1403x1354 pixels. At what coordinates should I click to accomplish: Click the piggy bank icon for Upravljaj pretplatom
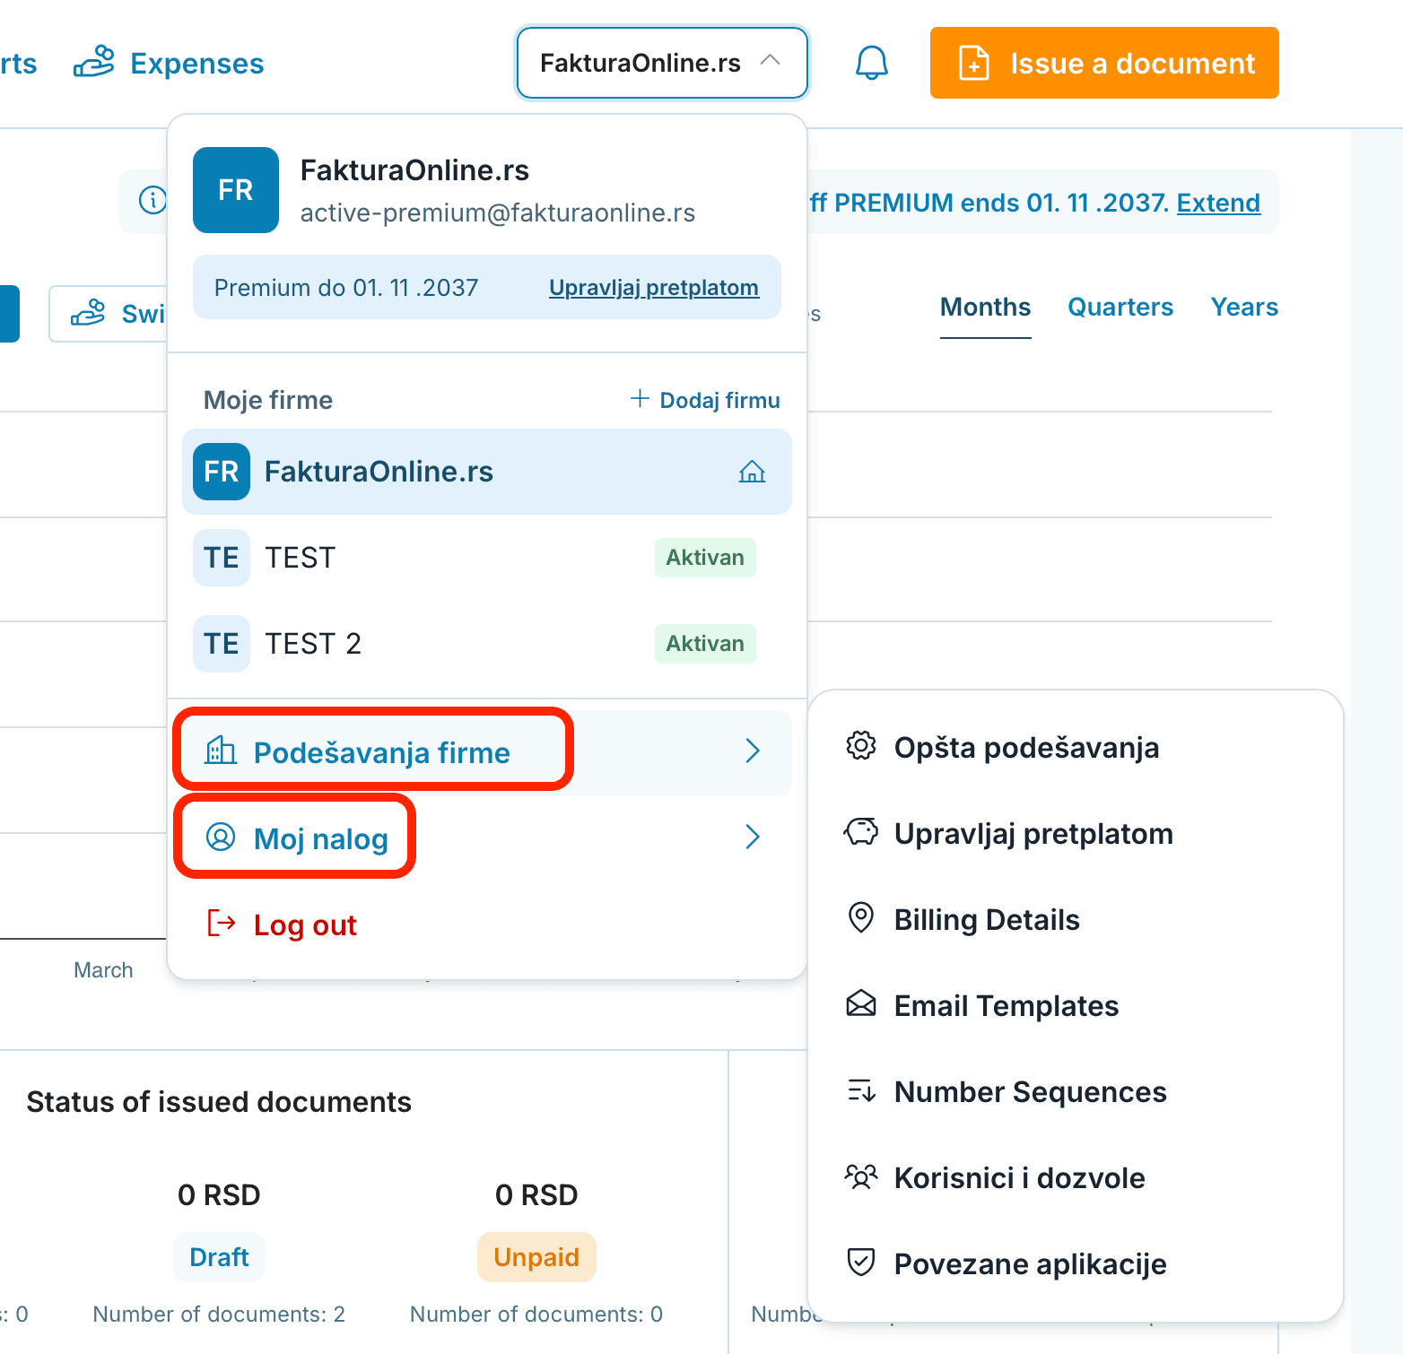pos(861,831)
